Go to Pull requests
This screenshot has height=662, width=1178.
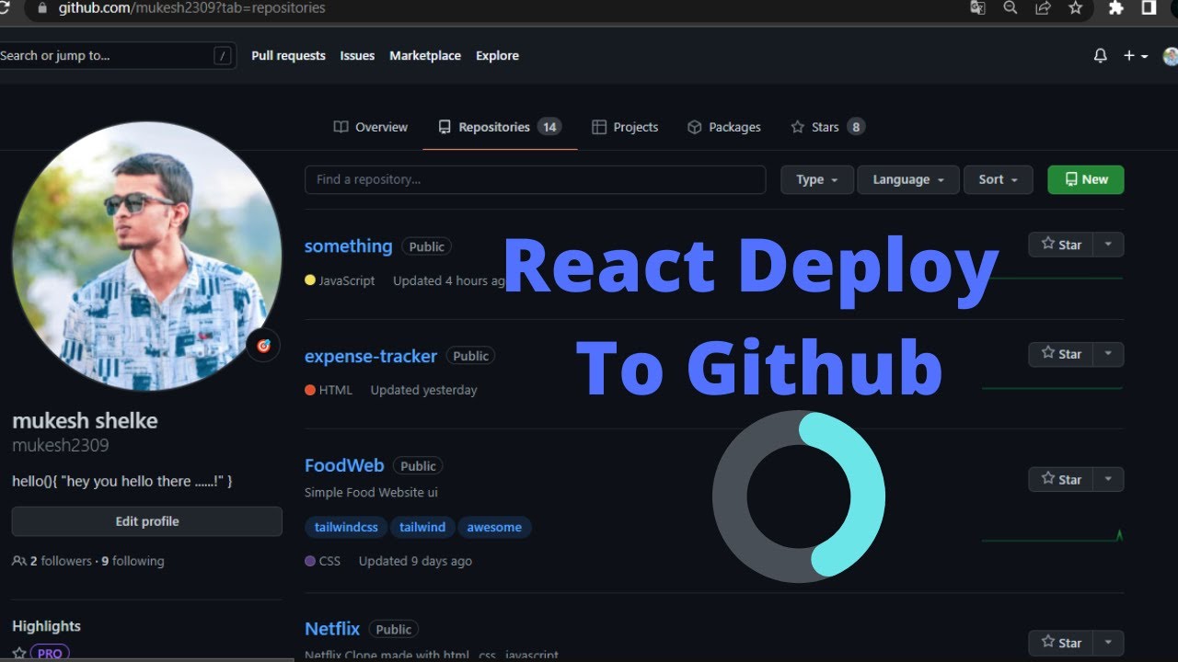tap(288, 55)
